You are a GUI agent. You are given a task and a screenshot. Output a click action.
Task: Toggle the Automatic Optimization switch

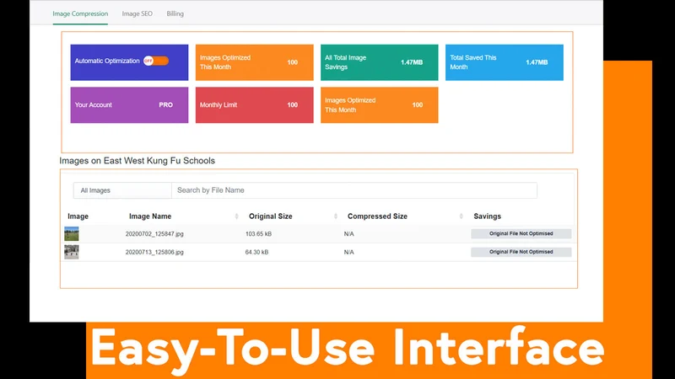[x=156, y=61]
